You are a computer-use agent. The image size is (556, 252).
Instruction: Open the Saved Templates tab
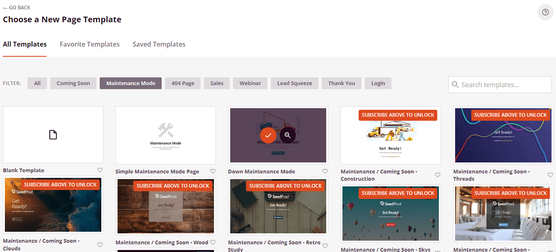[159, 44]
